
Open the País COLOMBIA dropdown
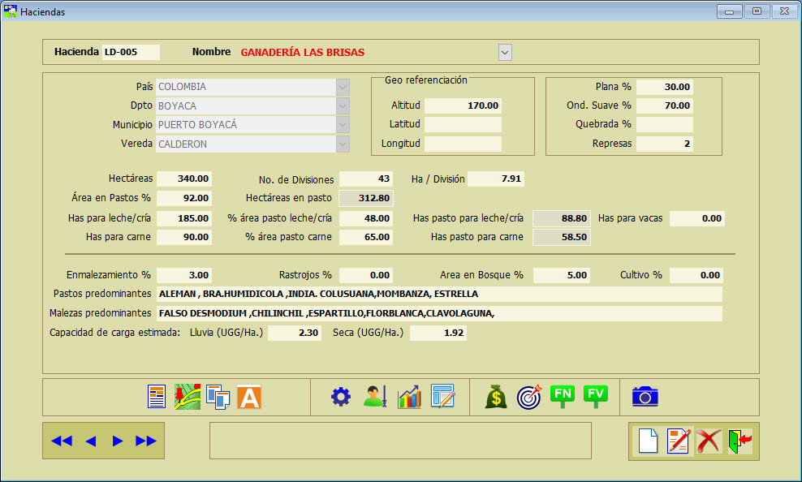coord(343,86)
